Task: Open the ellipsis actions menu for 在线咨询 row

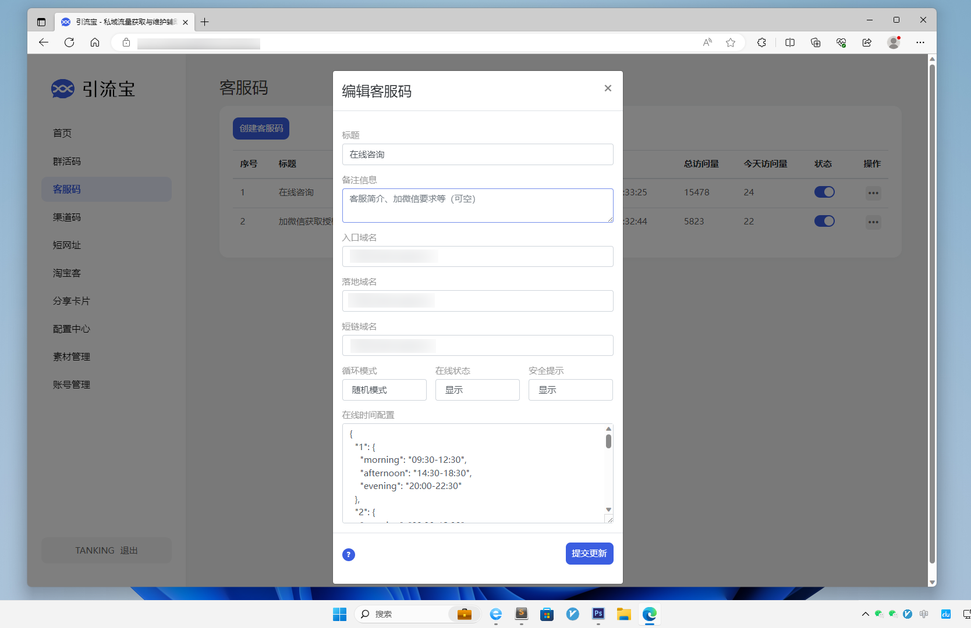Action: pos(873,192)
